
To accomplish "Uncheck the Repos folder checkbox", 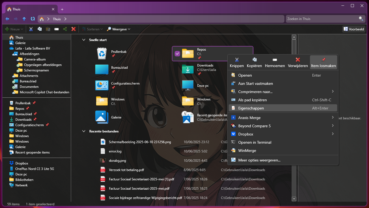I will [x=177, y=54].
